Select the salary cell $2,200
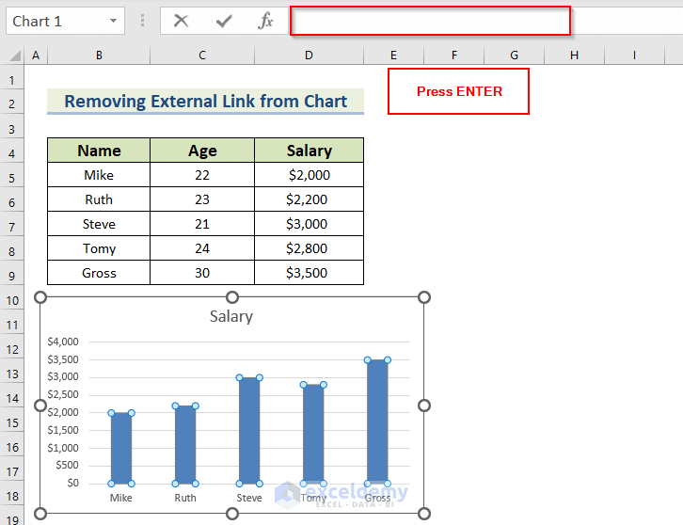This screenshot has width=683, height=525. tap(309, 199)
